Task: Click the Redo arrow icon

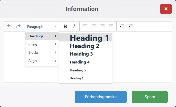Action: coord(18,26)
